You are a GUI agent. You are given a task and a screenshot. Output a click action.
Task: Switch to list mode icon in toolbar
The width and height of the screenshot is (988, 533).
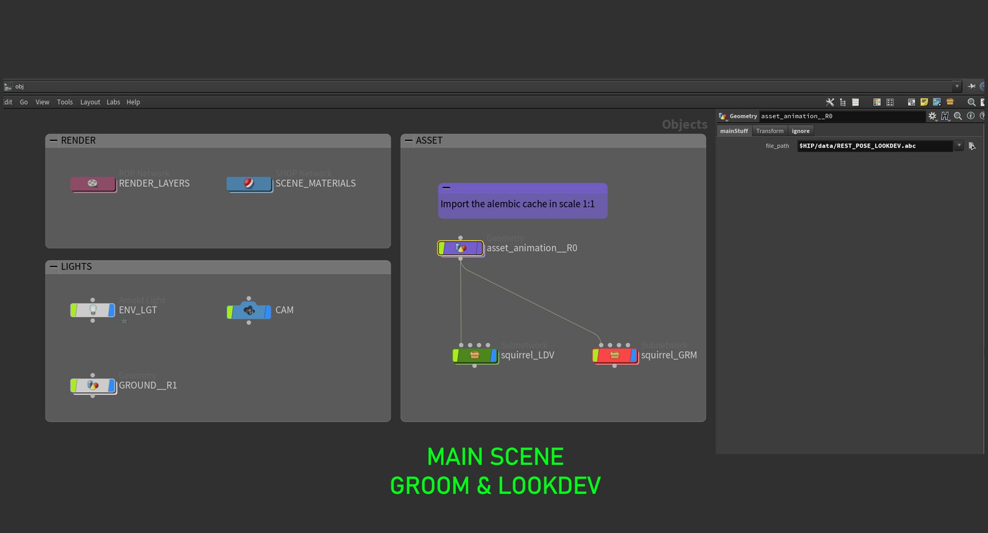click(x=855, y=102)
